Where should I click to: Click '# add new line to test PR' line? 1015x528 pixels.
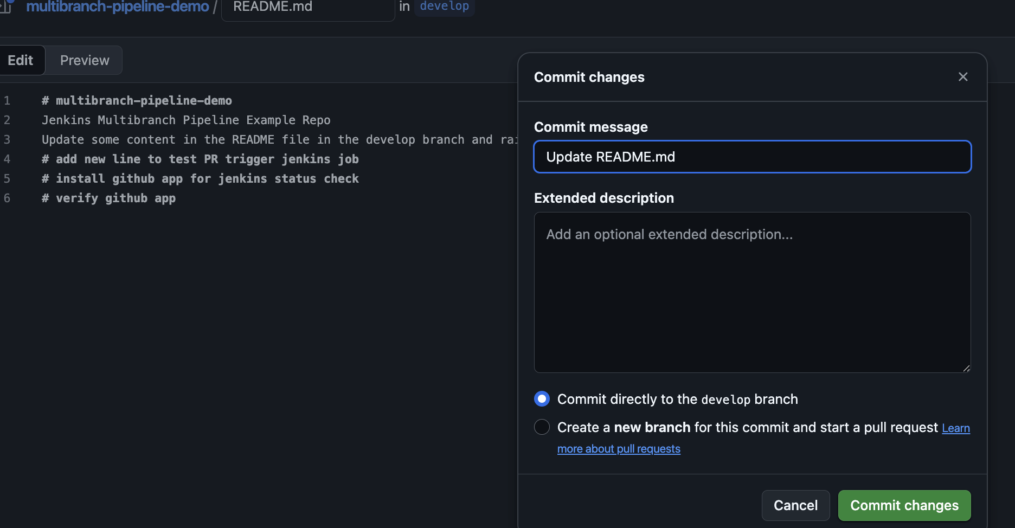(x=200, y=159)
